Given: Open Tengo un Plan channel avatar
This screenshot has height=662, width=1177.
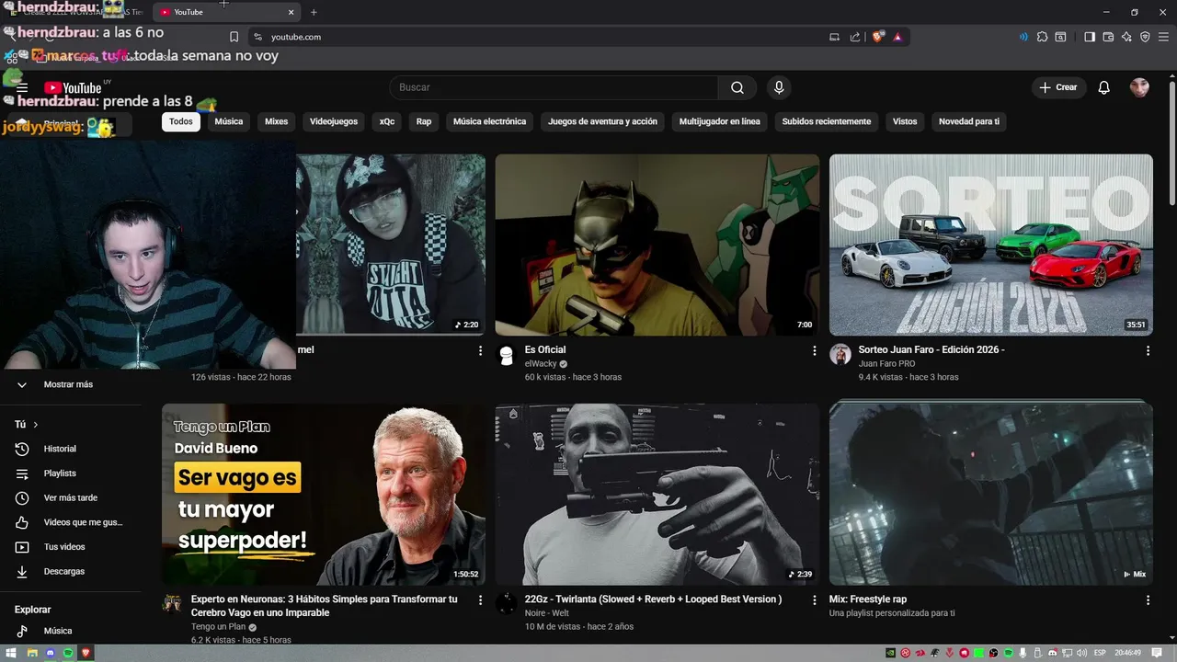Looking at the screenshot, I should tap(172, 604).
